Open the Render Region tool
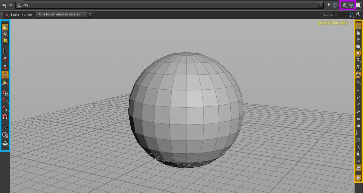 tap(5, 135)
